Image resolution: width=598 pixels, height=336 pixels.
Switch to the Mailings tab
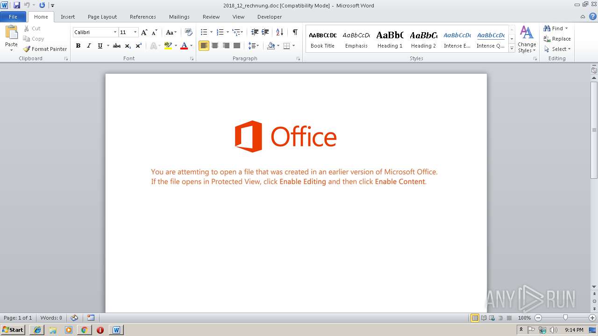179,17
